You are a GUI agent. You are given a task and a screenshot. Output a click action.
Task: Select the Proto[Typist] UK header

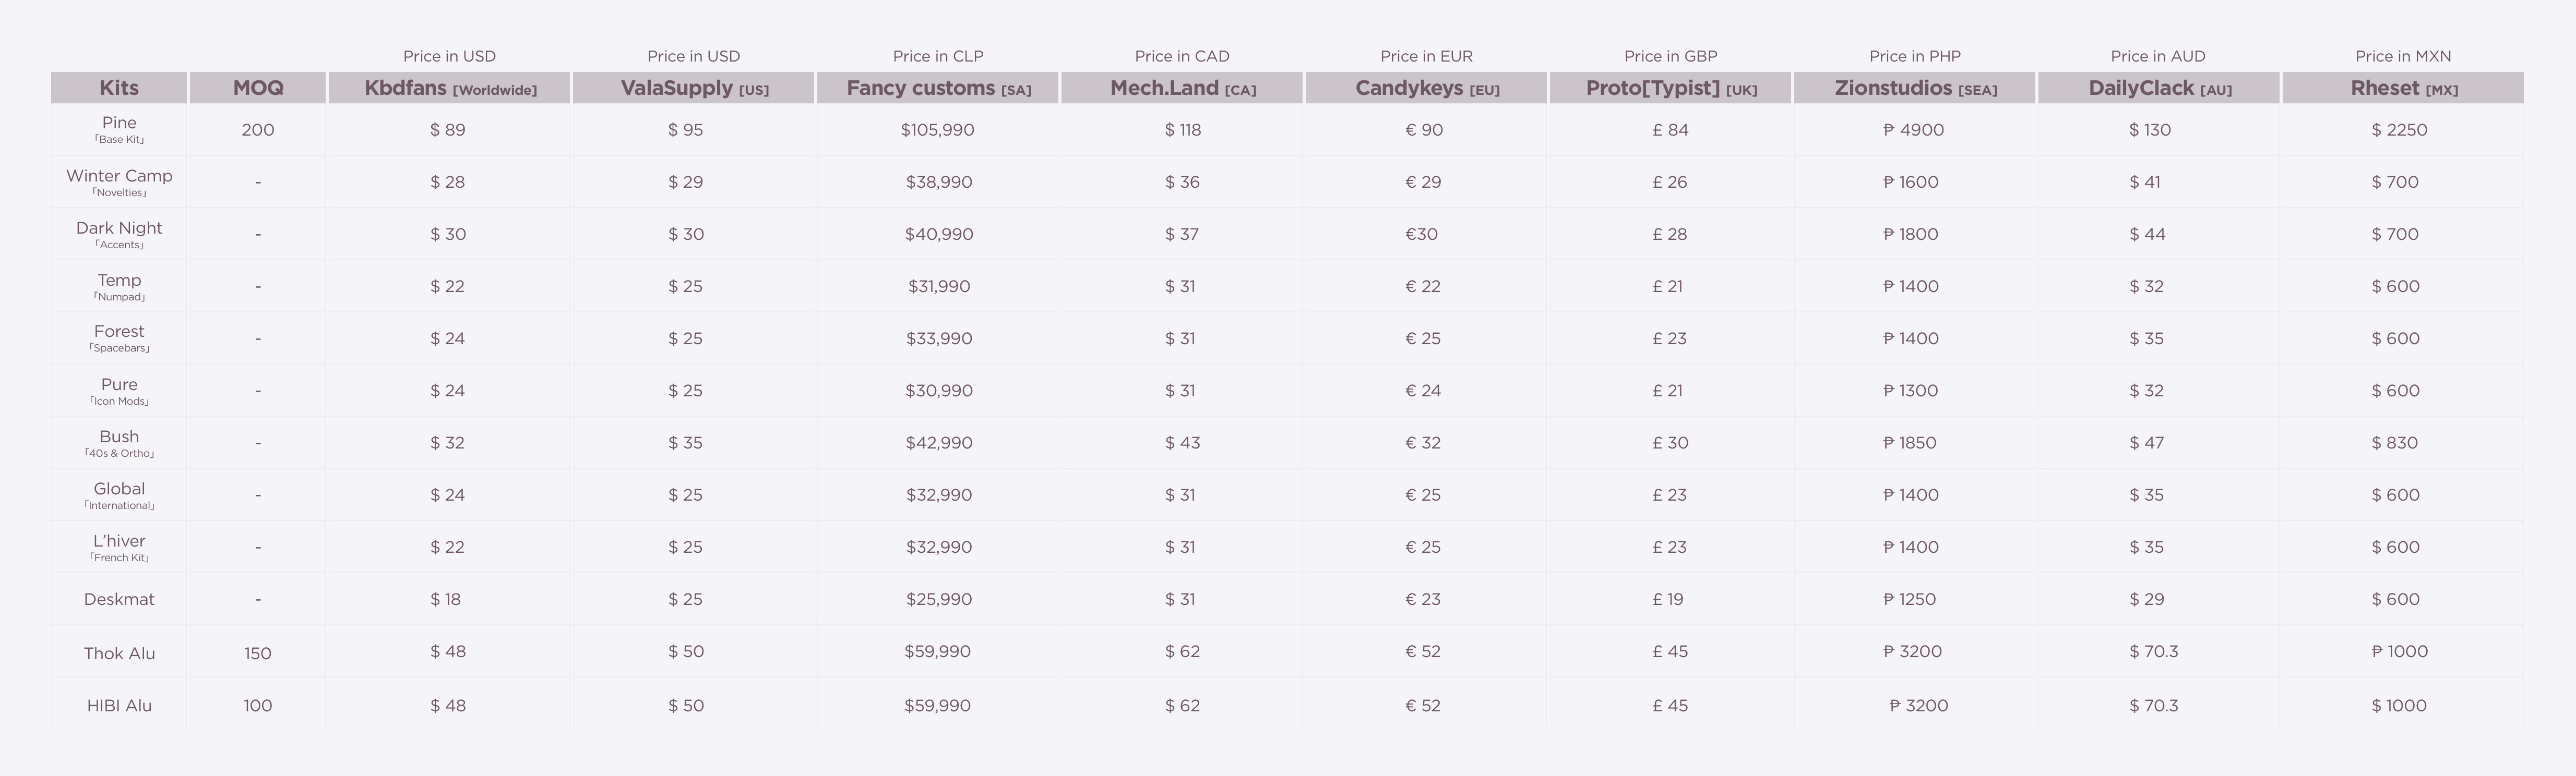point(1671,88)
